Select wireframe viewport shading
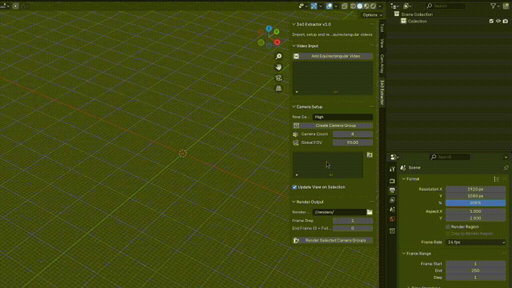The height and width of the screenshot is (288, 512). 353,6
